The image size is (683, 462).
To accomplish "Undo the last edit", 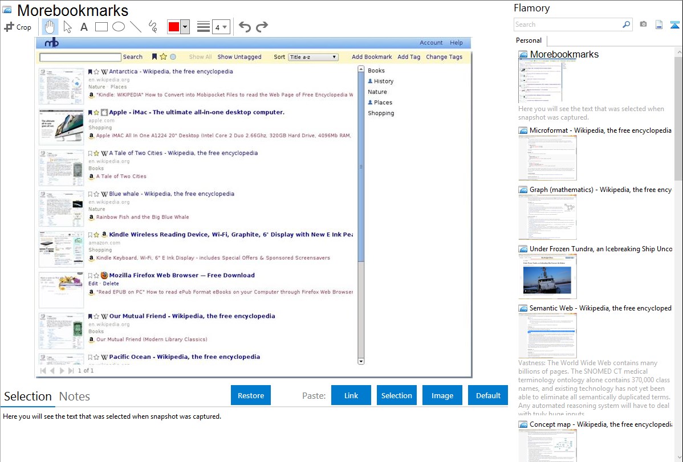I will [245, 27].
